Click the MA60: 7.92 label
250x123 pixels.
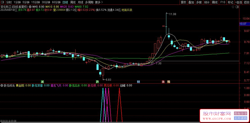tap(81, 7)
